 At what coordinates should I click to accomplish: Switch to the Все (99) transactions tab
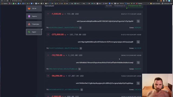[109, 6]
